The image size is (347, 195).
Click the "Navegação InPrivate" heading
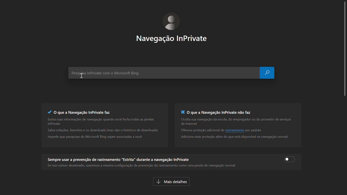(x=171, y=38)
